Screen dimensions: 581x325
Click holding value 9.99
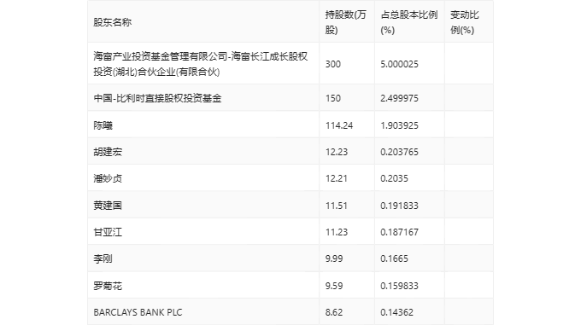click(x=334, y=258)
